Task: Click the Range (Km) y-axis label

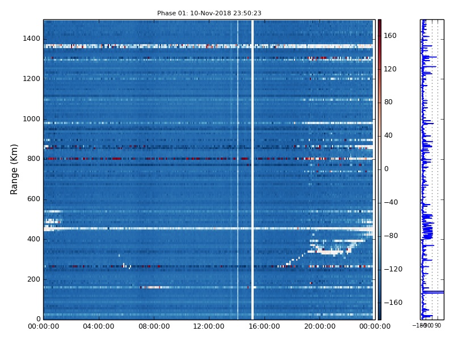Action: tap(14, 169)
